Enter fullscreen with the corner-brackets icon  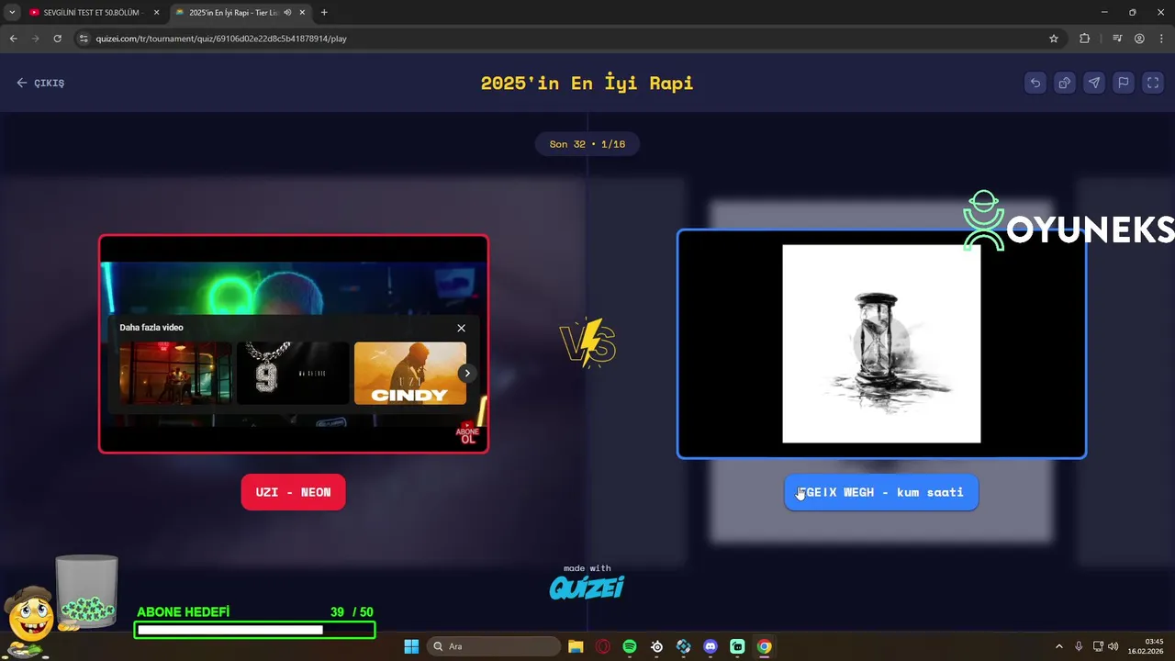click(1153, 83)
